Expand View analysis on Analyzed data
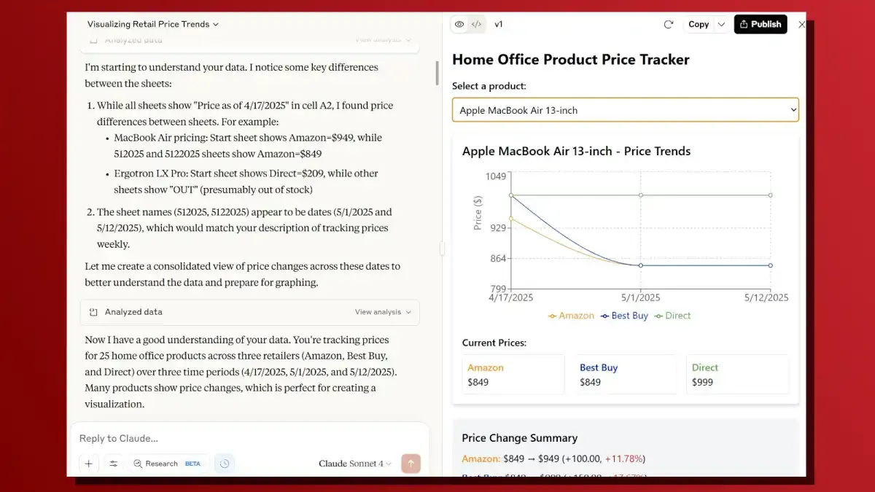The height and width of the screenshot is (492, 875). 382,312
